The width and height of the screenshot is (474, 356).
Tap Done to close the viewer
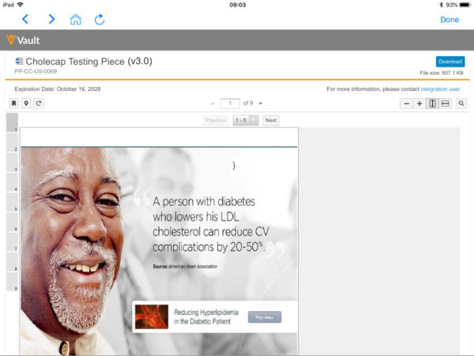click(x=450, y=20)
